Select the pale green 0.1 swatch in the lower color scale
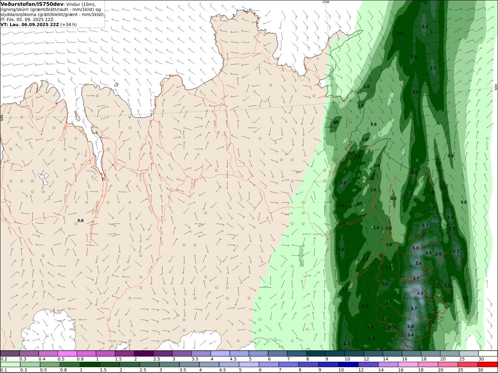Viewport: 498px width, 373px height. pyautogui.click(x=10, y=364)
